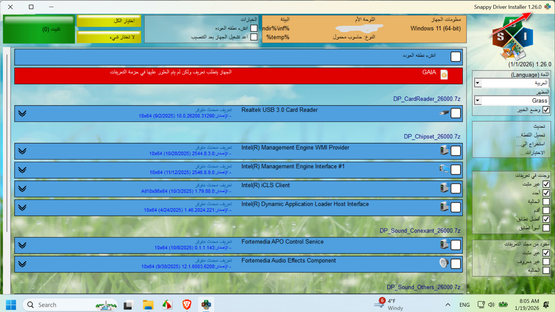This screenshot has height=312, width=555.
Task: Click the 'تحديث' update menu item
Action: pyautogui.click(x=539, y=126)
